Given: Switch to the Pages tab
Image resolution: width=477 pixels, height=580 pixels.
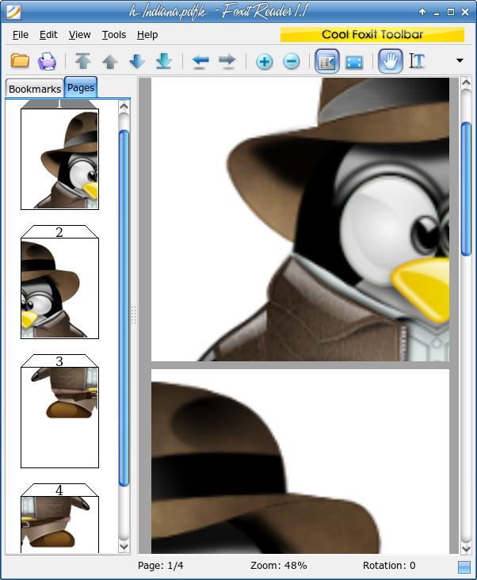Looking at the screenshot, I should point(81,88).
